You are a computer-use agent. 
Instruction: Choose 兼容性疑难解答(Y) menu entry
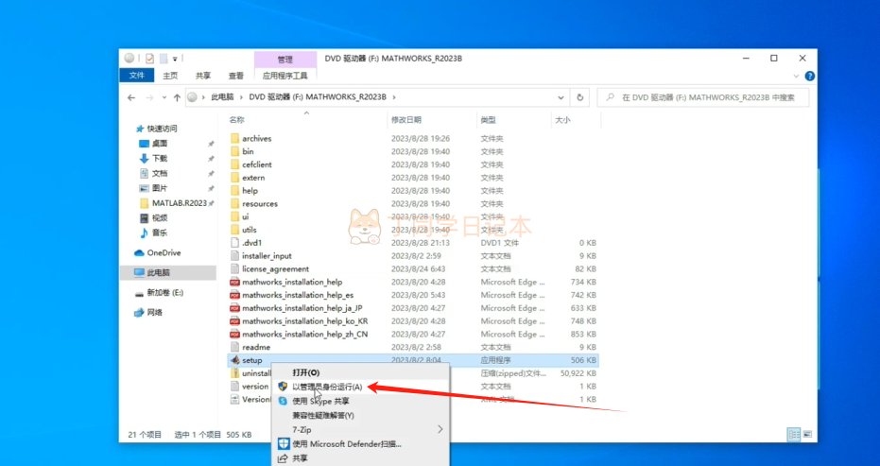[323, 416]
